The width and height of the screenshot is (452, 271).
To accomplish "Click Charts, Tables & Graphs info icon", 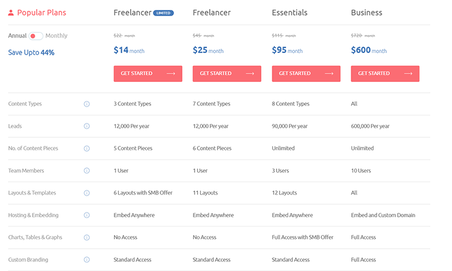I will (86, 237).
